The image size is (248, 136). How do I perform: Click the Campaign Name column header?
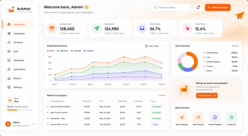click(57, 101)
